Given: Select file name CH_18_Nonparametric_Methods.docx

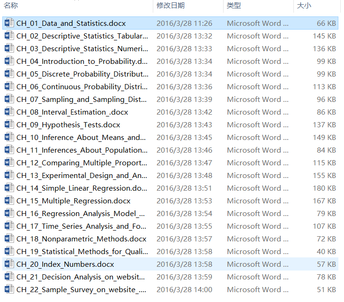Looking at the screenshot, I should click(x=81, y=239).
